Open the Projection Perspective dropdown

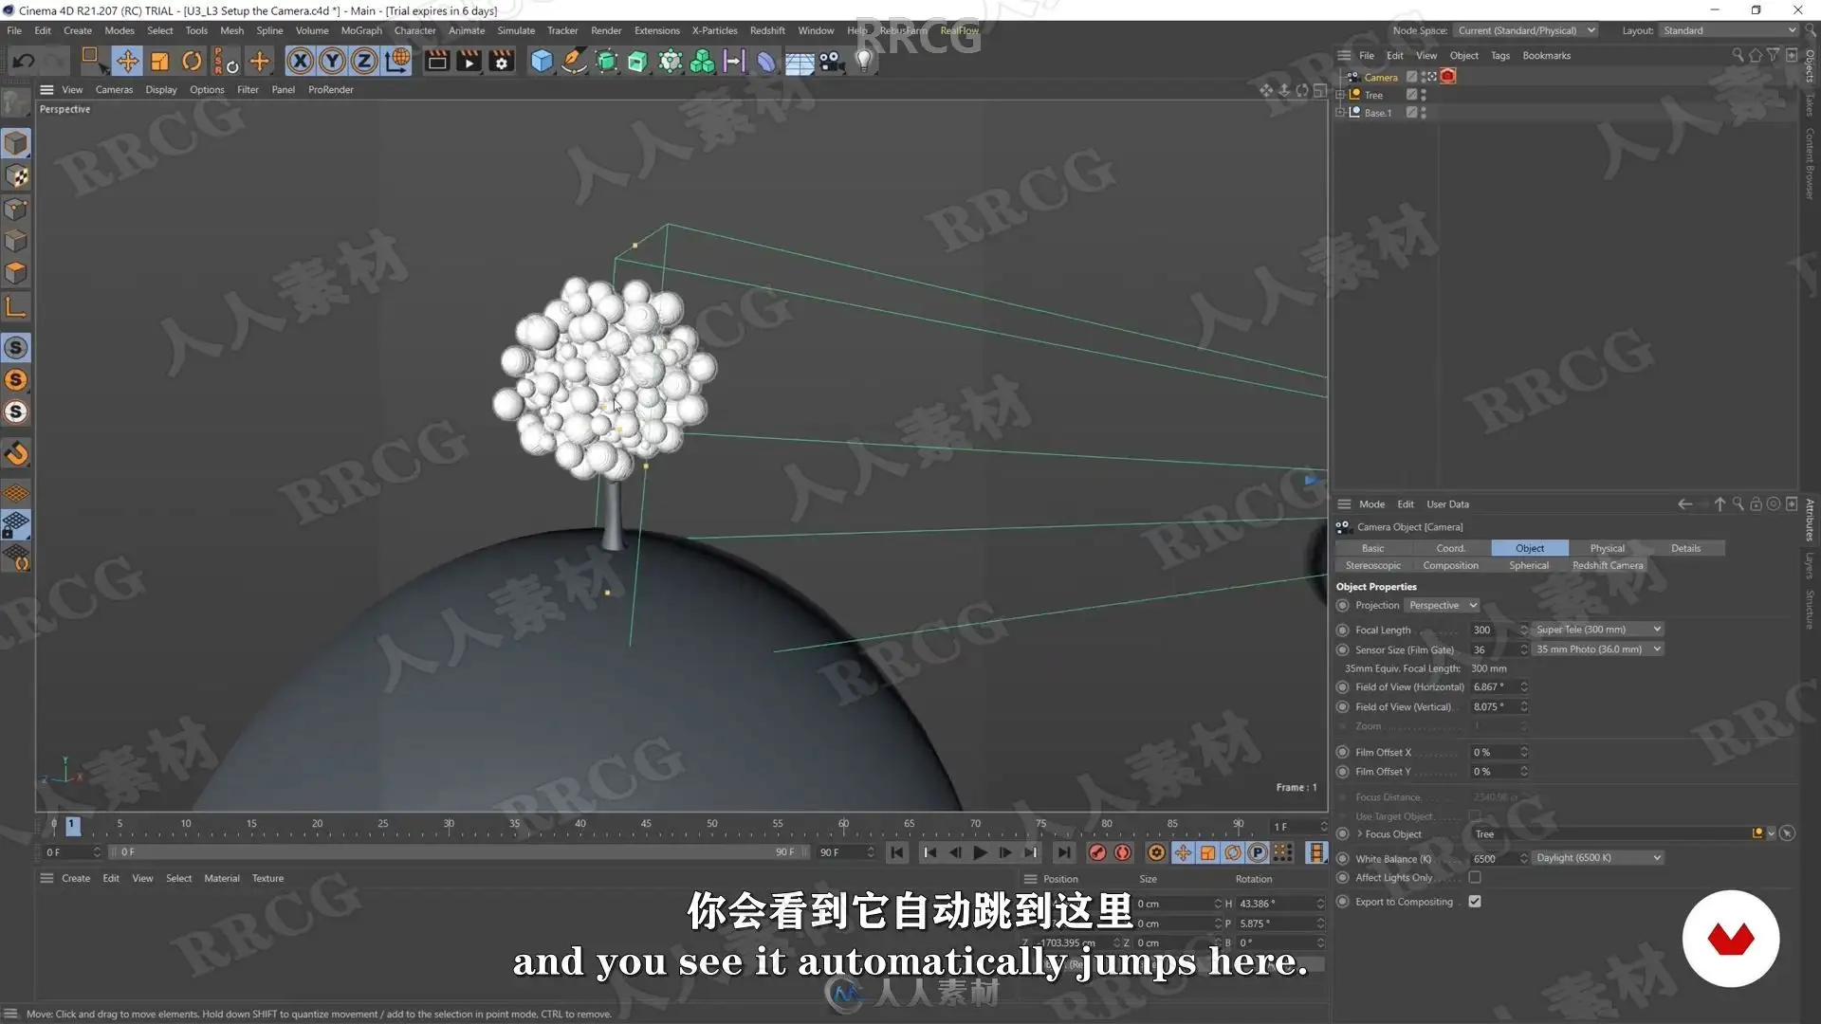(1443, 606)
